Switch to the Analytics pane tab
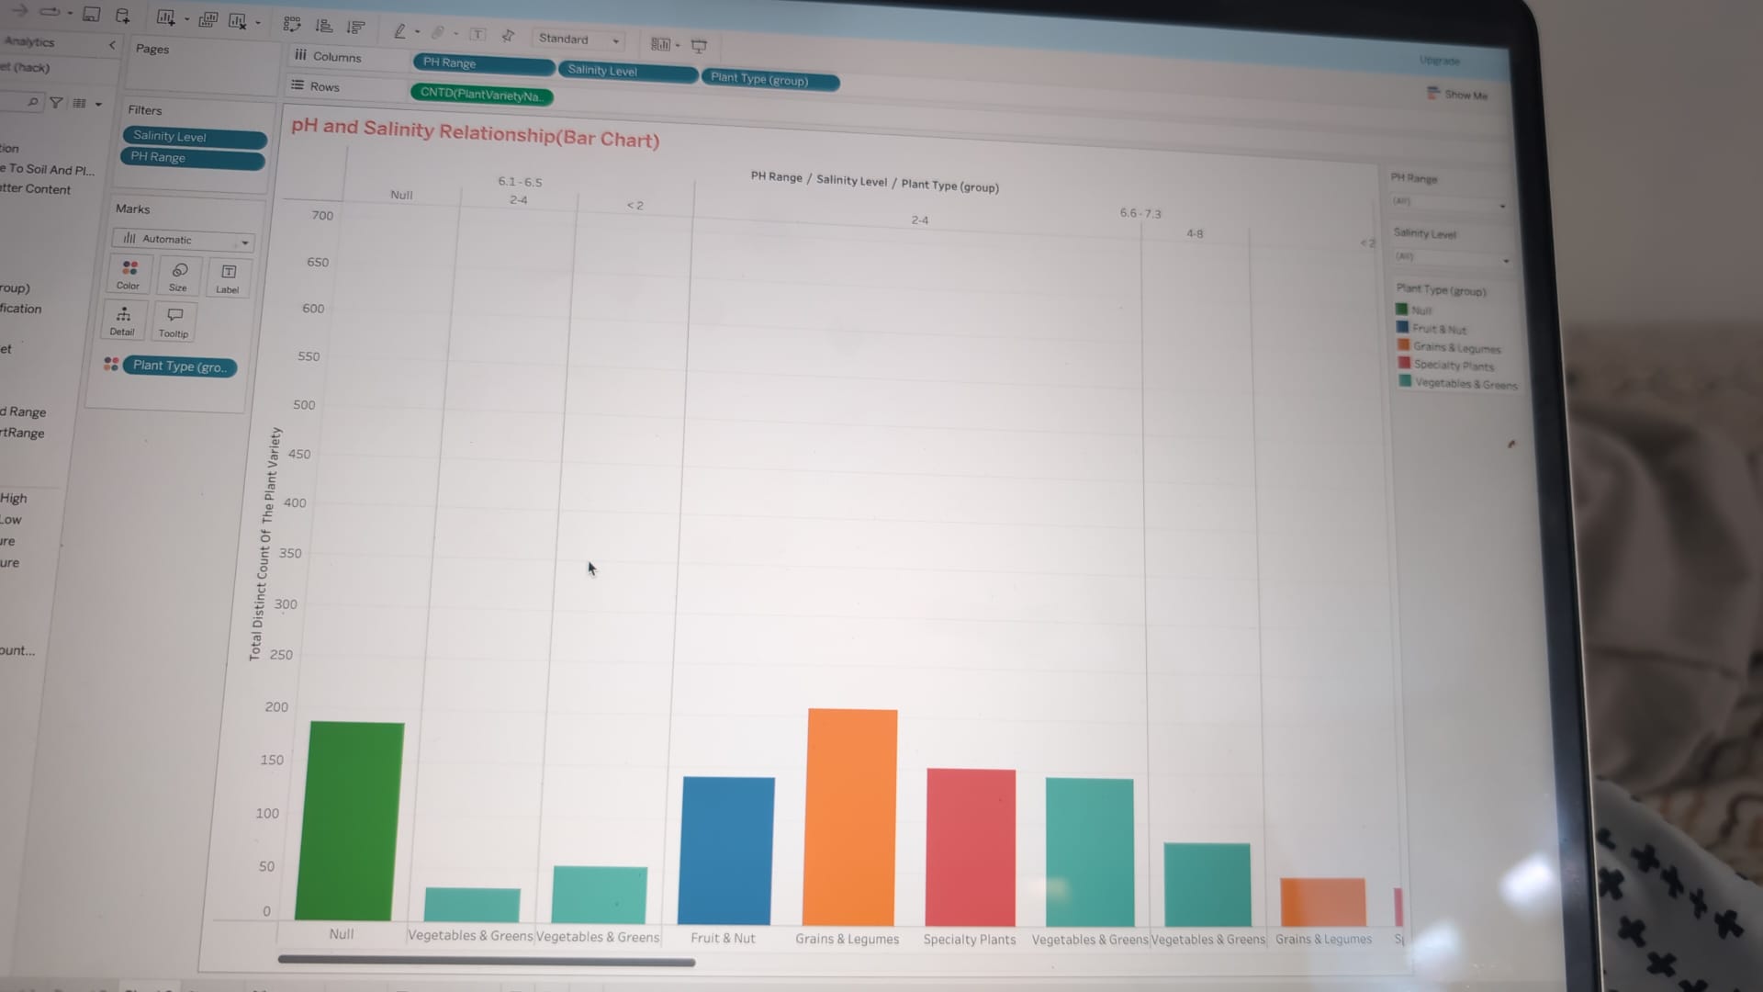The width and height of the screenshot is (1763, 992). click(x=29, y=41)
